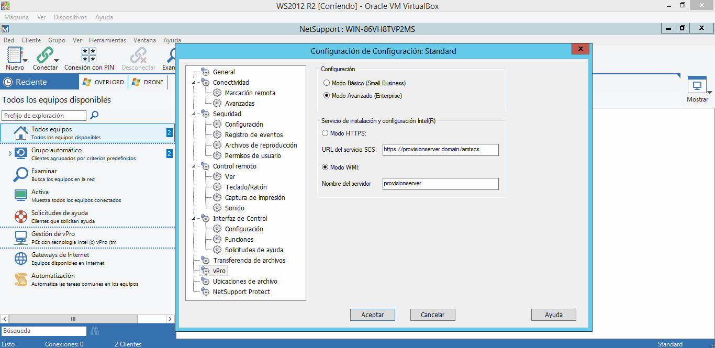715x348 pixels.
Task: Select Todos equipos house icon
Action: (20, 133)
